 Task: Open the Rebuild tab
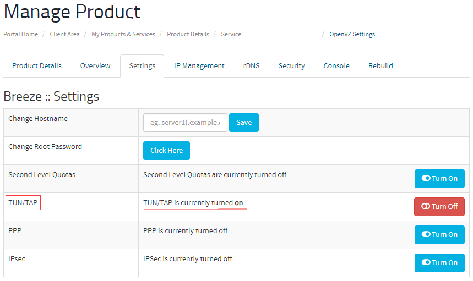tap(380, 65)
